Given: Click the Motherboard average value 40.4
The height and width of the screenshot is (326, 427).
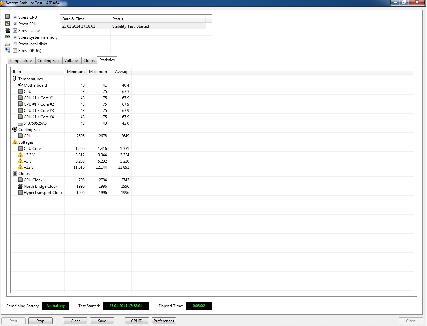Looking at the screenshot, I should tap(126, 85).
